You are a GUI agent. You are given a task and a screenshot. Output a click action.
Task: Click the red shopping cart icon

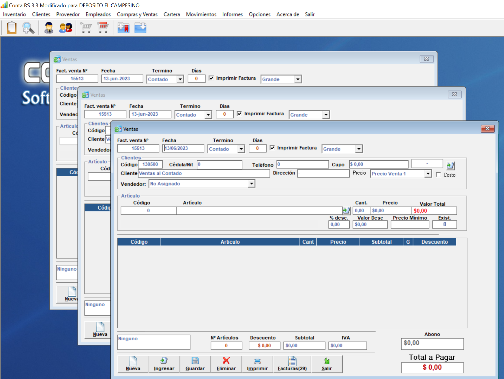(x=103, y=28)
